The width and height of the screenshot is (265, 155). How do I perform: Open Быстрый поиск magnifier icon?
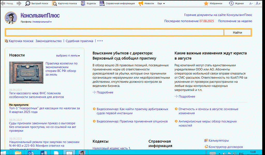click(27, 3)
